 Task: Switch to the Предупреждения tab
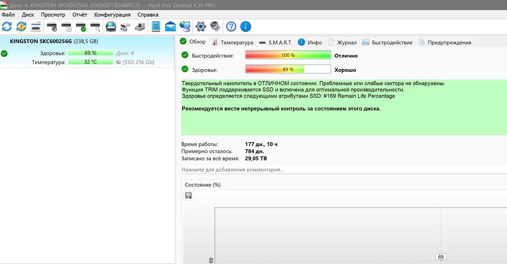tap(445, 42)
